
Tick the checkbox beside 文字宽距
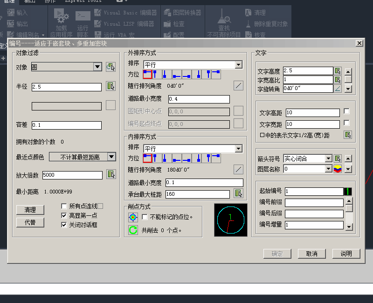tap(346, 123)
